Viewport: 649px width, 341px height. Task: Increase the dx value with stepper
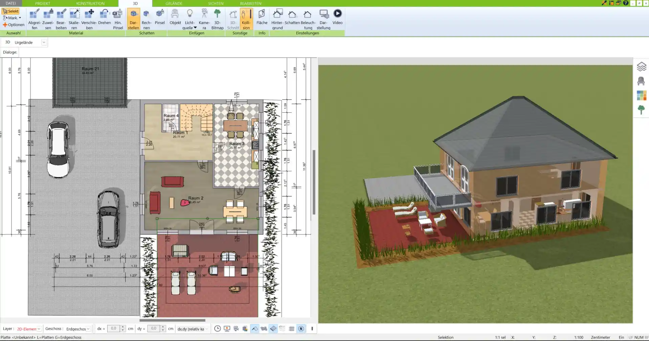coord(123,327)
